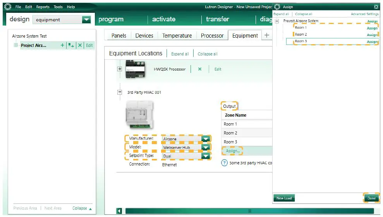
Task: Select Room 2 zone name row
Action: point(247,133)
